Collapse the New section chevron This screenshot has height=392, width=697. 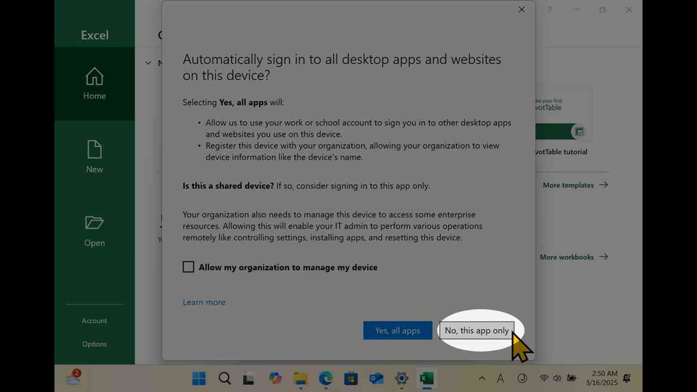pyautogui.click(x=148, y=63)
